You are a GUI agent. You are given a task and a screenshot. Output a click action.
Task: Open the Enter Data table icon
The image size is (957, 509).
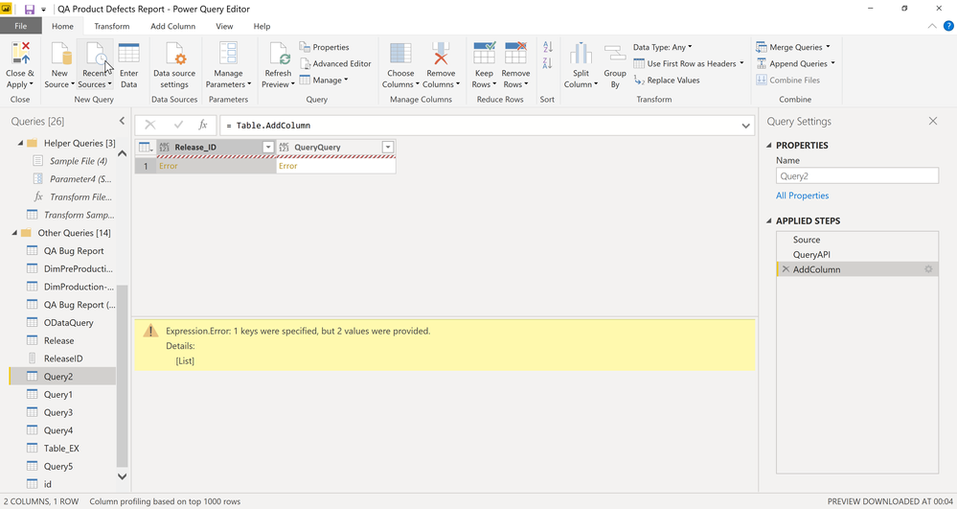(x=128, y=53)
